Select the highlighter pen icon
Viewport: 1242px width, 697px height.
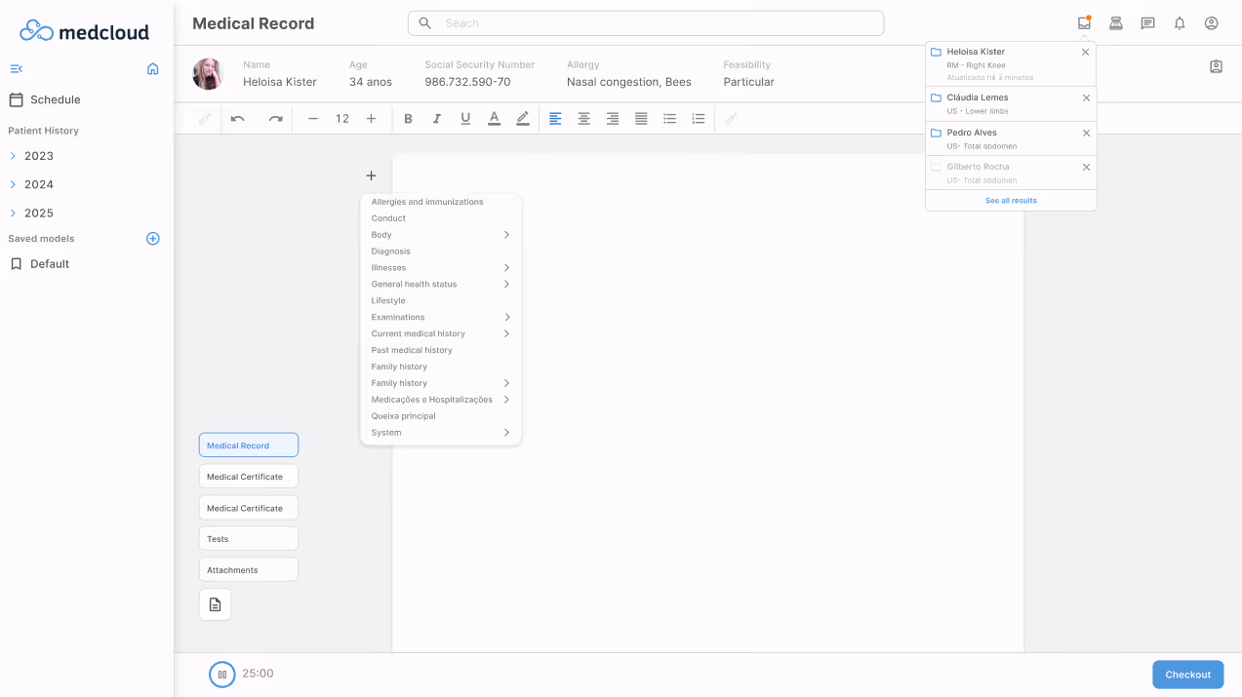pos(522,118)
